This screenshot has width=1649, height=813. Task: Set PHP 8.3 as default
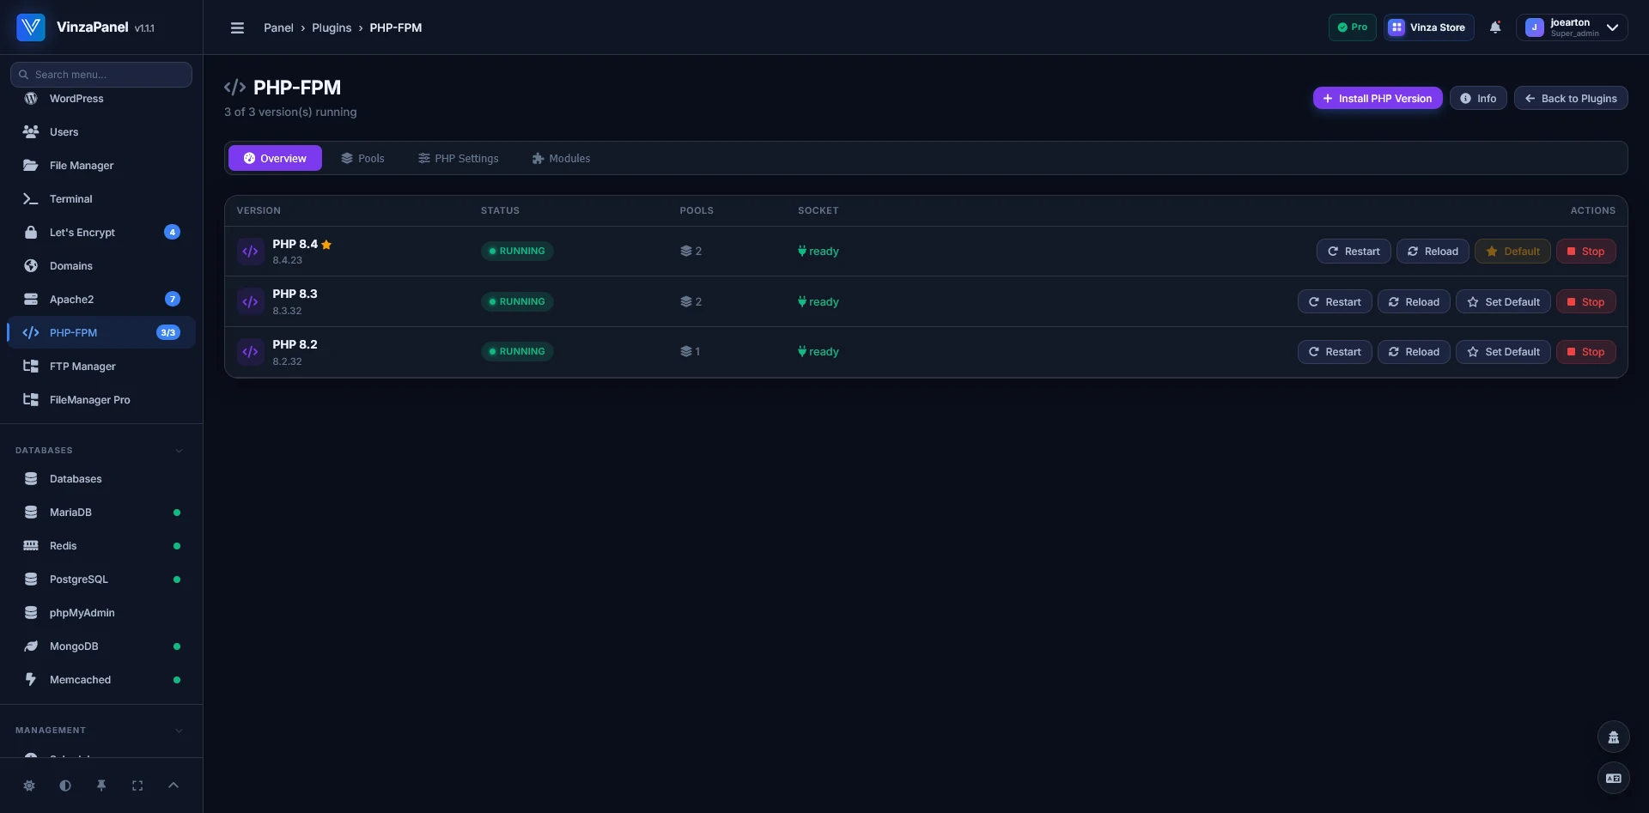click(x=1503, y=301)
